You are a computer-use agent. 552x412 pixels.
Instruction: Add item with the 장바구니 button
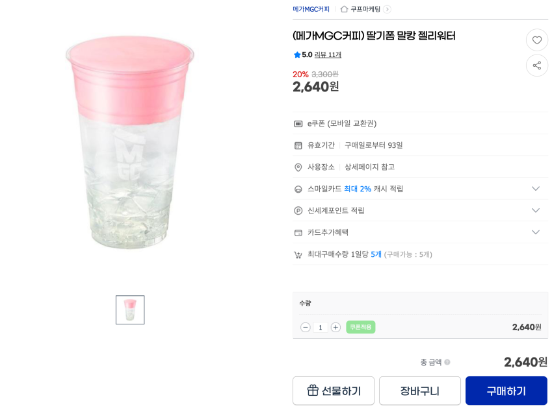pos(419,391)
